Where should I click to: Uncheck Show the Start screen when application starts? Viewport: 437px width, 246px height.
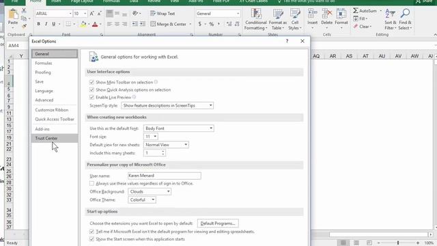91,239
